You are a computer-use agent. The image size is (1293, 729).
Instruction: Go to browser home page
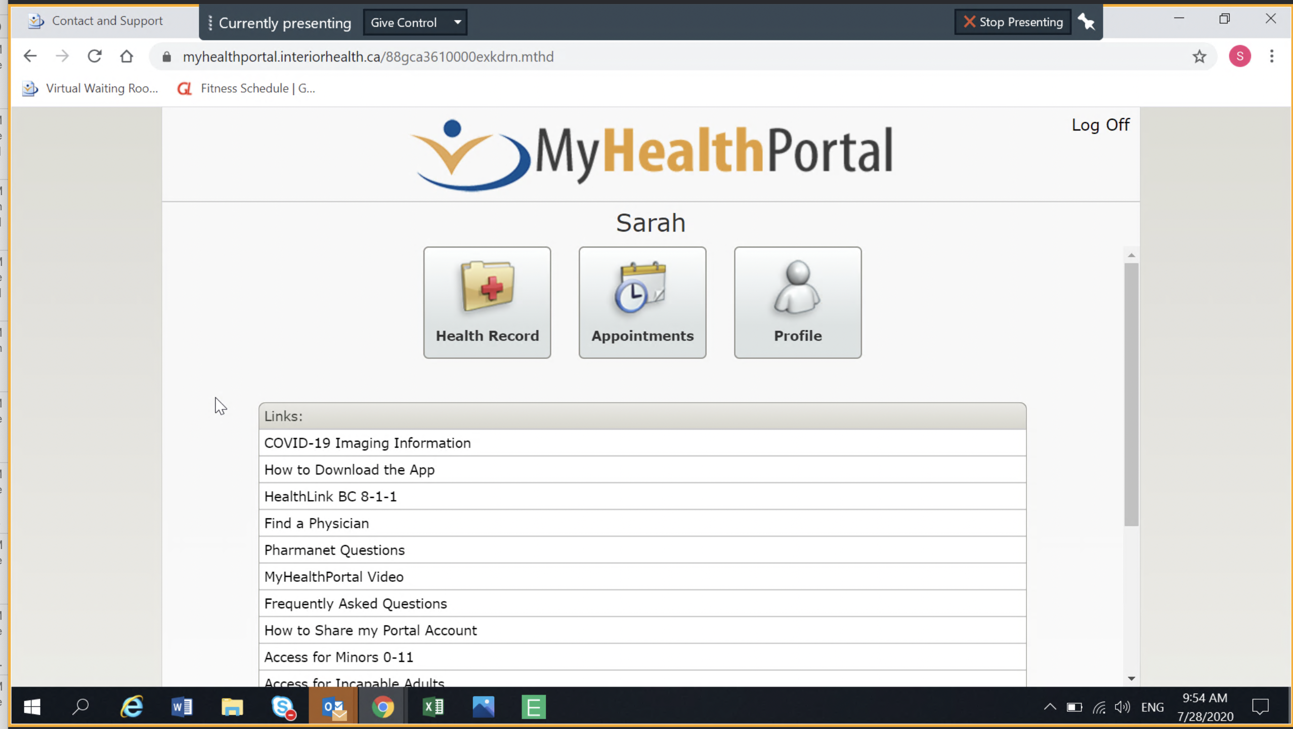[126, 56]
